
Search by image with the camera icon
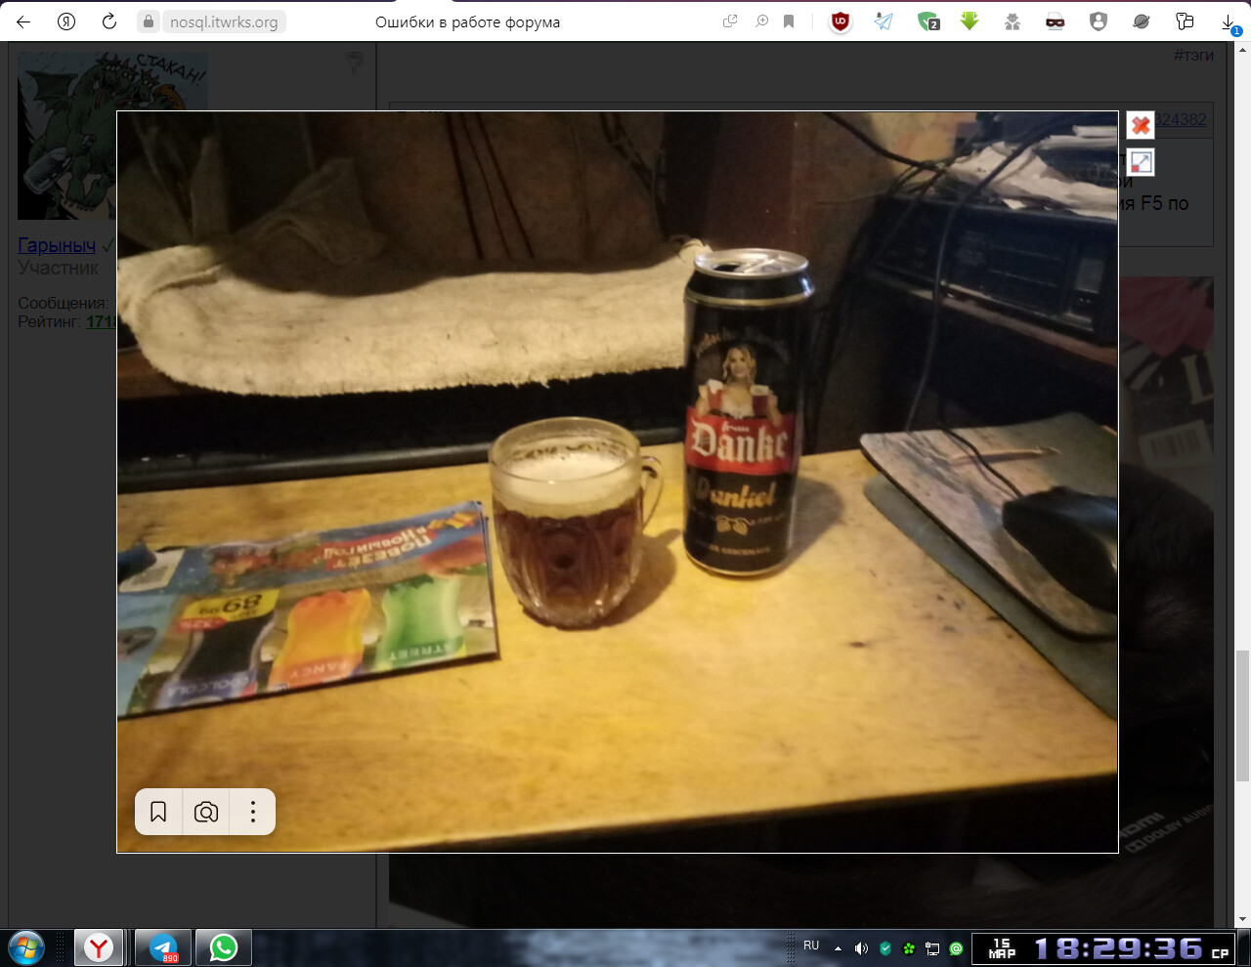[x=206, y=812]
